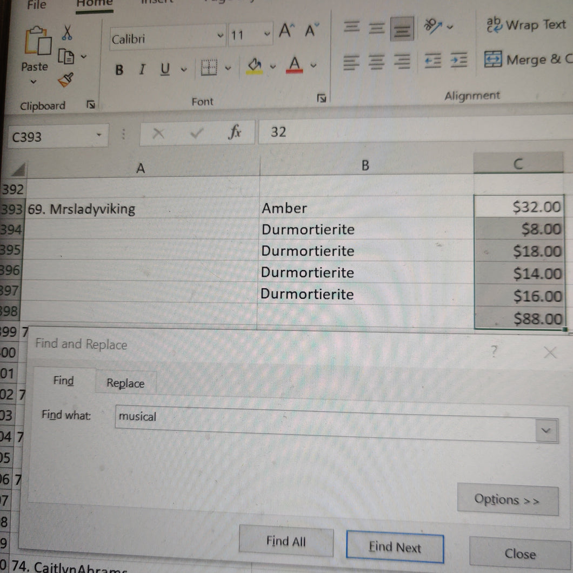Click Insert Function fx icon
Viewport: 573px width, 573px height.
pyautogui.click(x=235, y=131)
